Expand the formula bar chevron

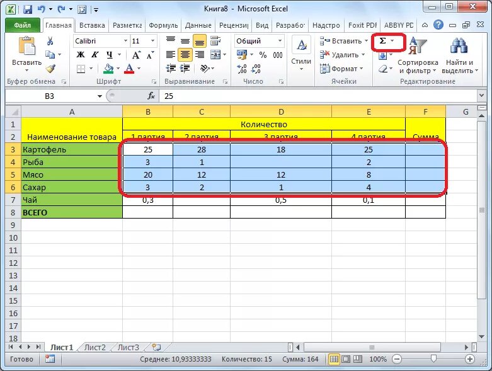[x=482, y=95]
